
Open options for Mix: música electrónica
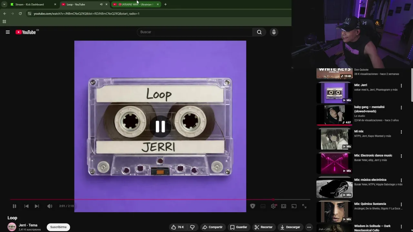point(401,180)
